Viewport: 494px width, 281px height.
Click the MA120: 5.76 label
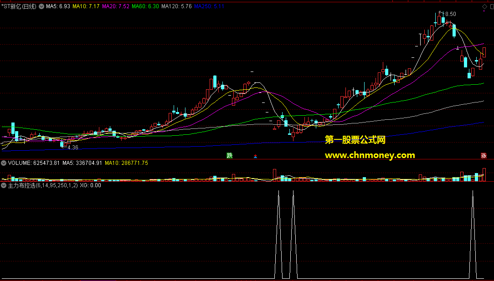pos(176,6)
